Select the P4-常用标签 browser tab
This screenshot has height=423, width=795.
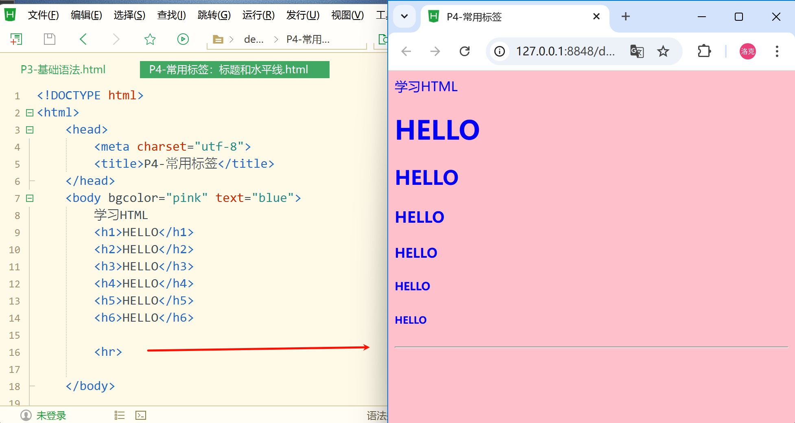515,17
